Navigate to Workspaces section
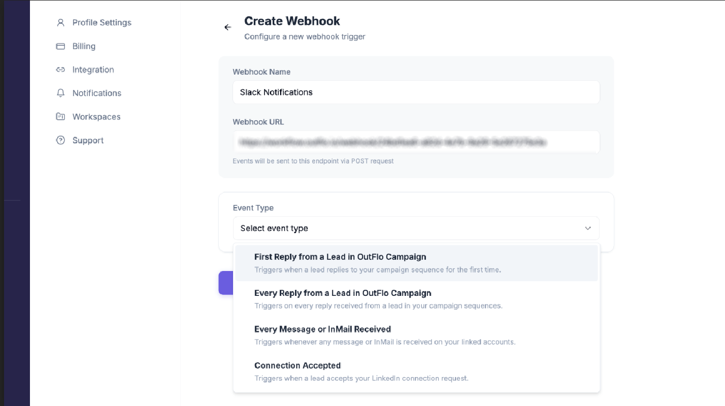Viewport: 725px width, 406px height. click(x=96, y=117)
